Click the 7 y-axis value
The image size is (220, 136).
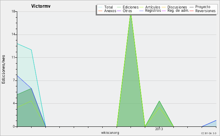coord(14,80)
